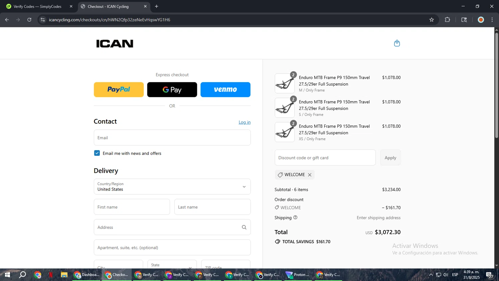
Task: Click the M / Only Frame product thumbnail
Action: coord(285,83)
